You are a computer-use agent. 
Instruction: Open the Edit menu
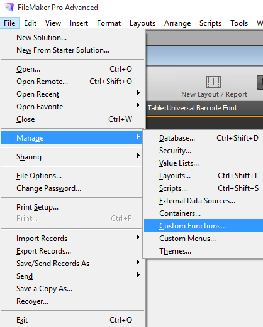30,23
